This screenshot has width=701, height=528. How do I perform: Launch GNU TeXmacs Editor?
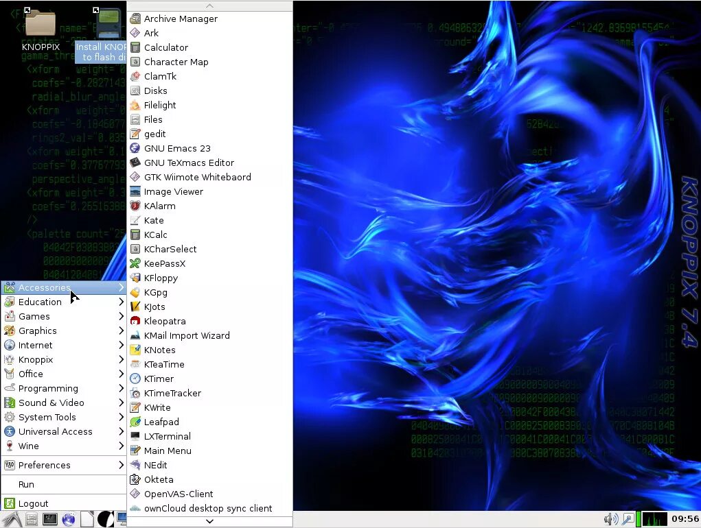[x=209, y=163]
